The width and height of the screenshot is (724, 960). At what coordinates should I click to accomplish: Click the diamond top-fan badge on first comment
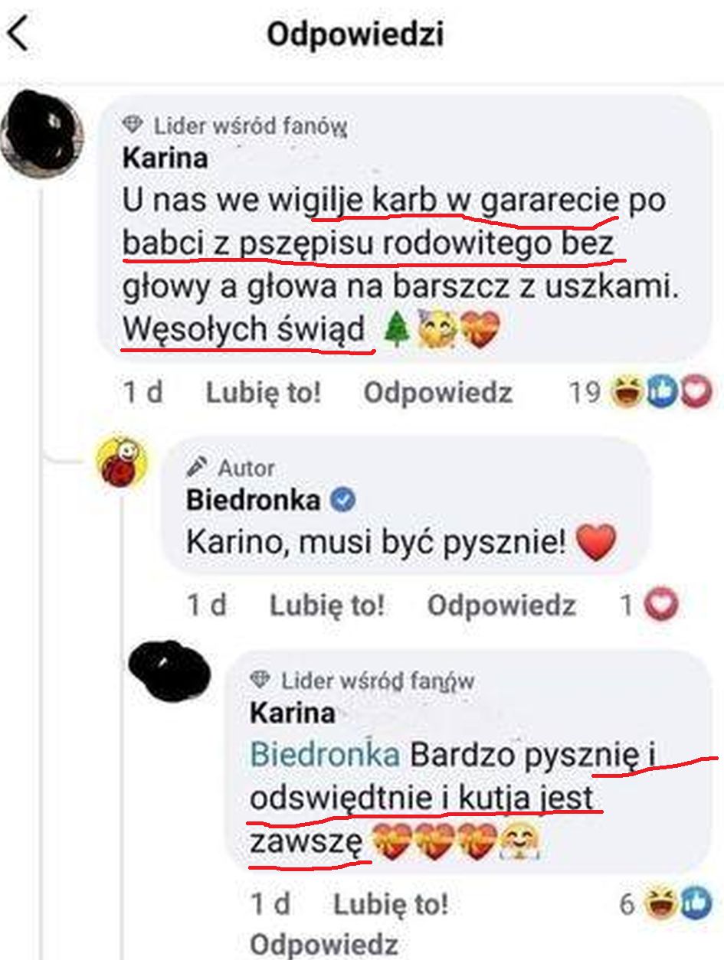(133, 125)
